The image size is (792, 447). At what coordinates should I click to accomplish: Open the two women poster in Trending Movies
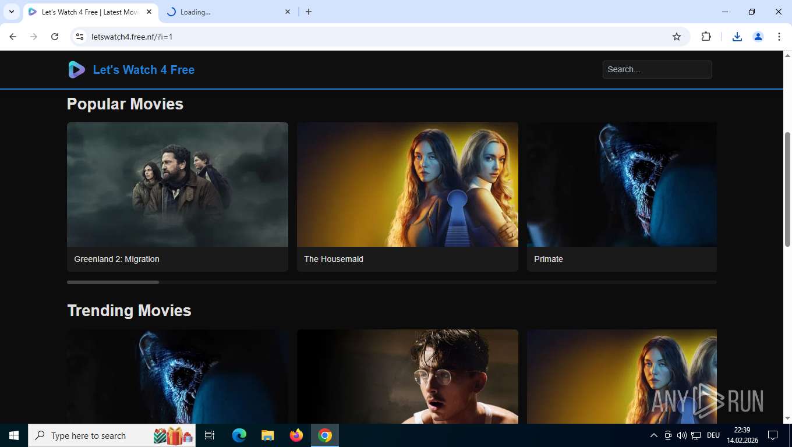622,377
